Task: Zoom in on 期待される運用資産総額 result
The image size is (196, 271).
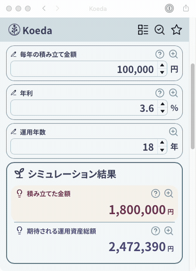Action: (x=169, y=231)
